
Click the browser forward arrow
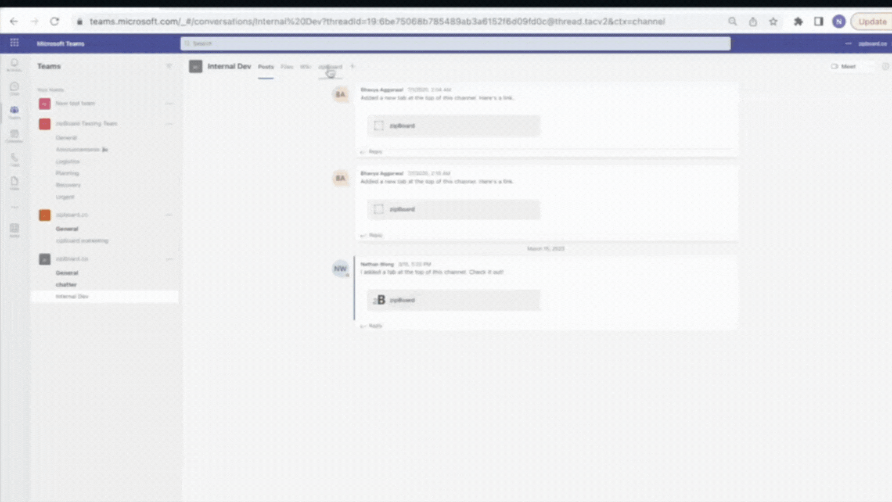34,21
